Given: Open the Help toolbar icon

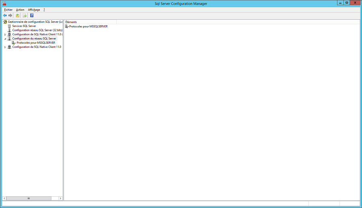Looking at the screenshot, I should [x=32, y=15].
